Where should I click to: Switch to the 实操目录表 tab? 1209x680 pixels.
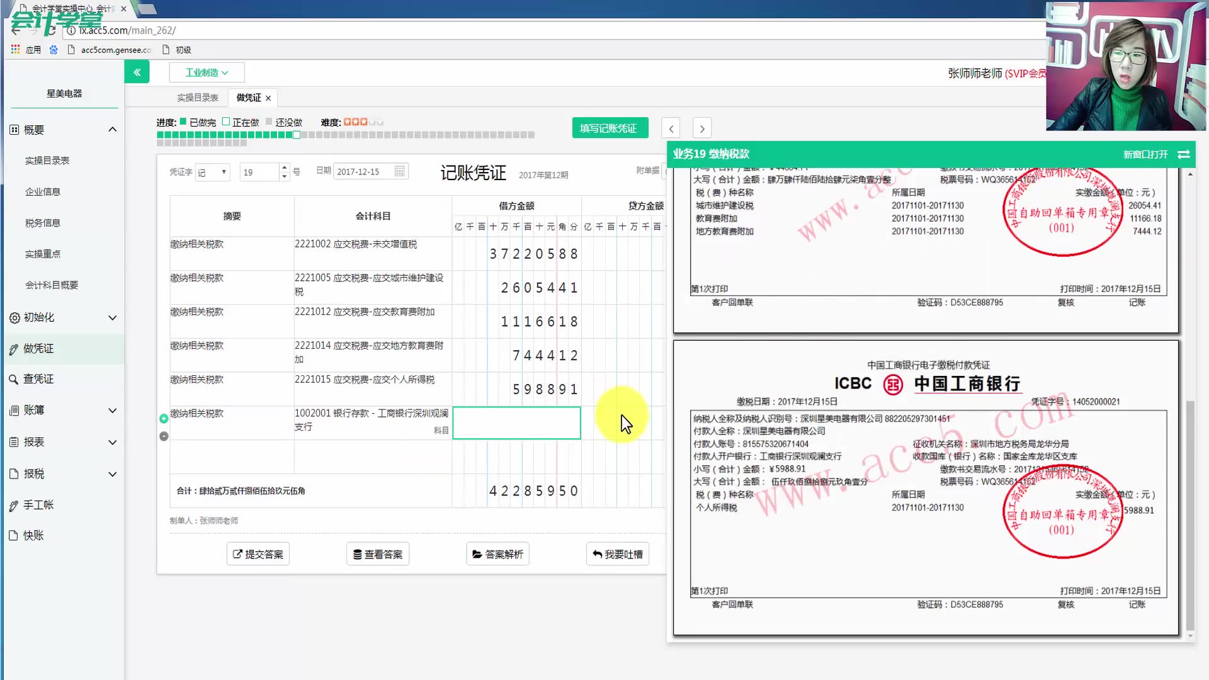pyautogui.click(x=198, y=97)
